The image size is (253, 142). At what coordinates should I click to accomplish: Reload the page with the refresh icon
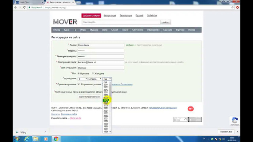point(25,7)
